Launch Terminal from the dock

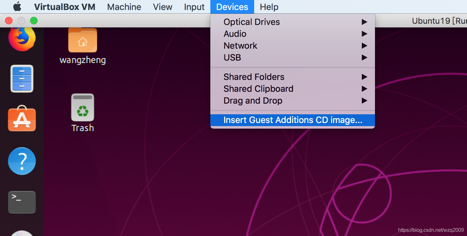22,202
